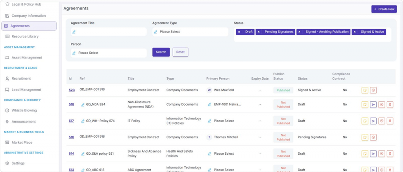The width and height of the screenshot is (403, 172).
Task: Click the red circle-x icon for agreement 516
Action: point(373,137)
